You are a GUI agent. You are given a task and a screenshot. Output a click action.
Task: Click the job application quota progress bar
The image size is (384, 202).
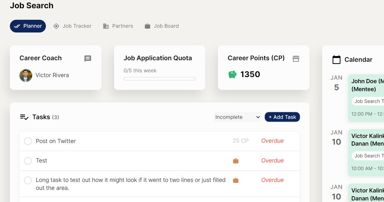tap(160, 79)
